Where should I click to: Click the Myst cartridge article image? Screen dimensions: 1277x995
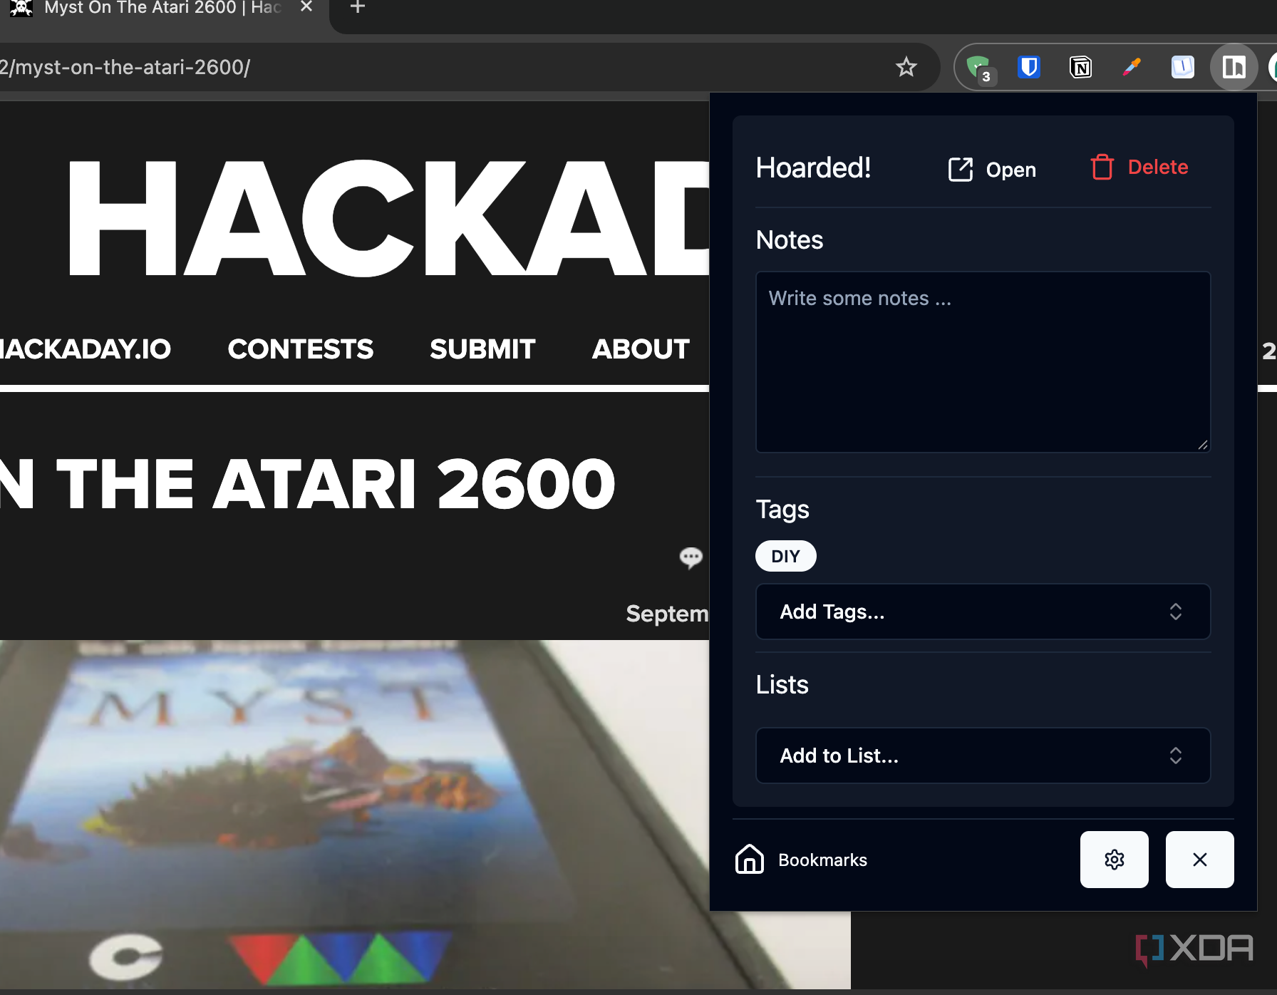[425, 814]
